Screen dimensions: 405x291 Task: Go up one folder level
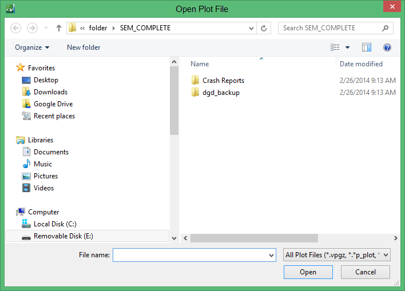point(59,28)
